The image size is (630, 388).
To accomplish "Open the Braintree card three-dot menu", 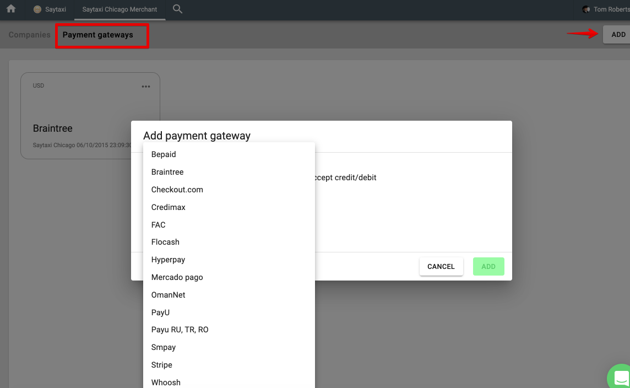I will [x=146, y=87].
